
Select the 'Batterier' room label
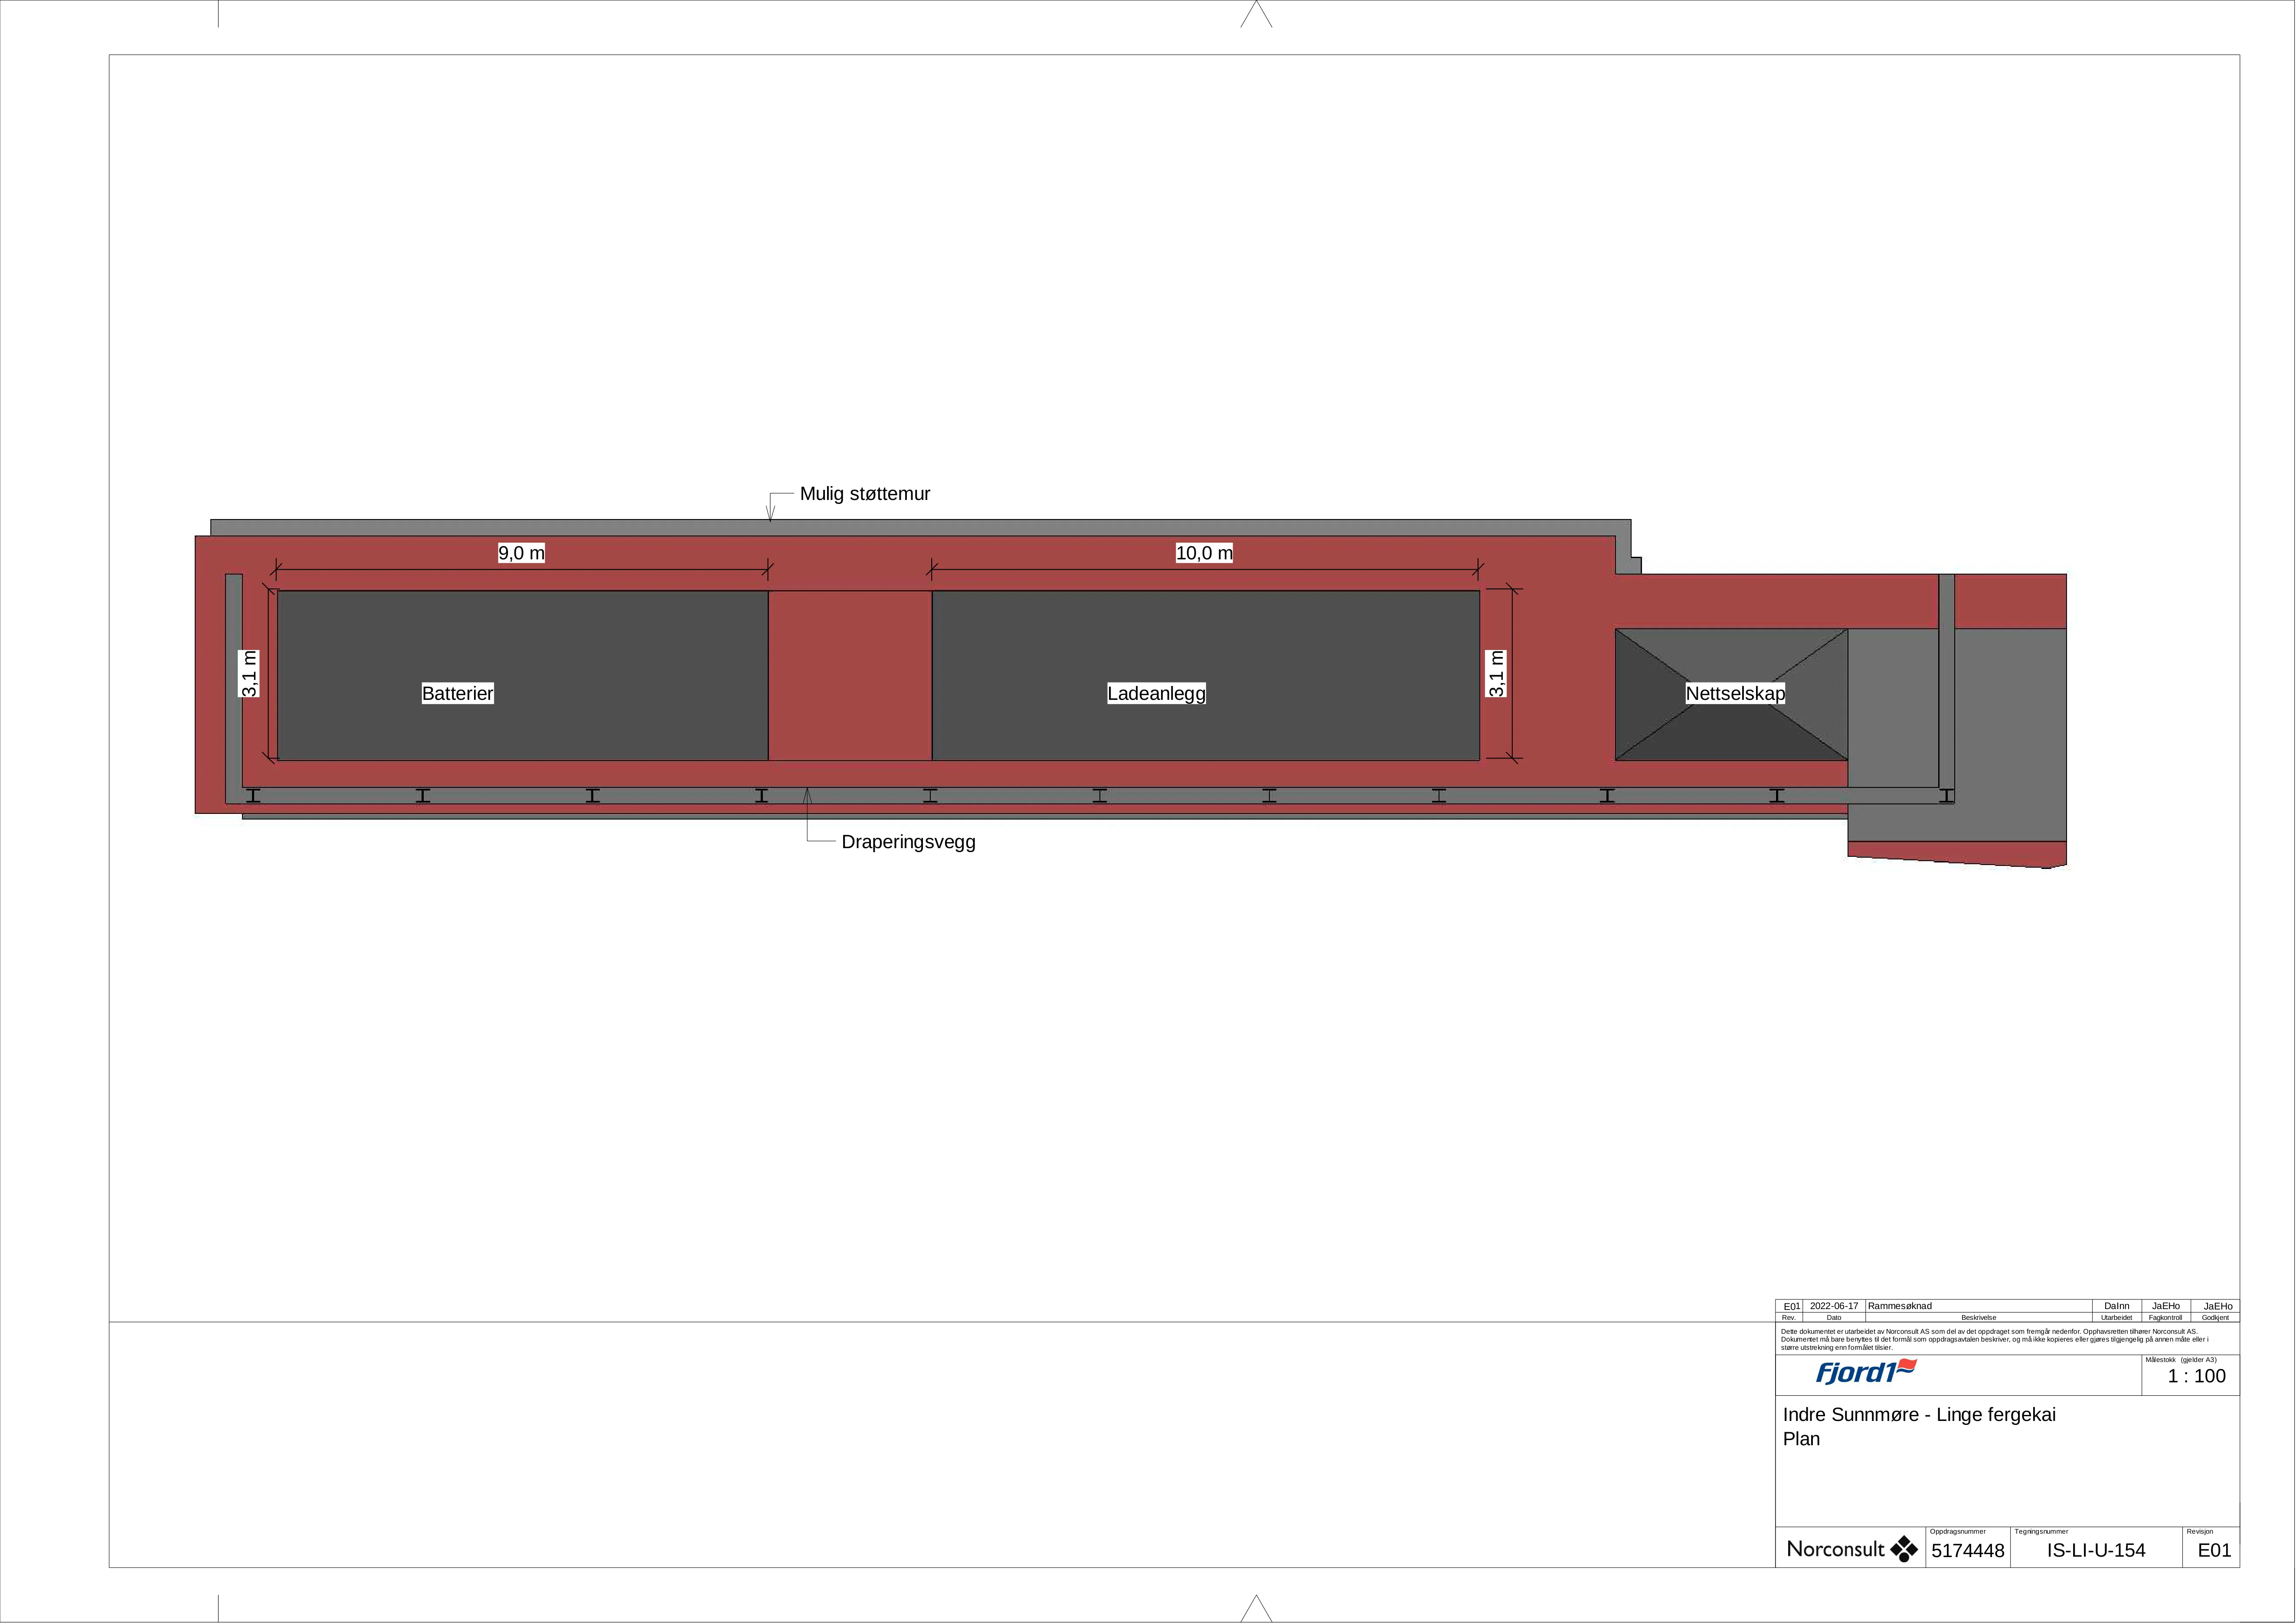click(x=458, y=693)
